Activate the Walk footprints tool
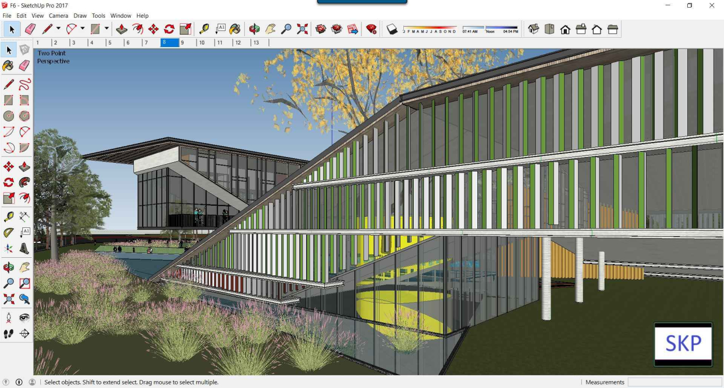This screenshot has height=388, width=724. pos(9,334)
